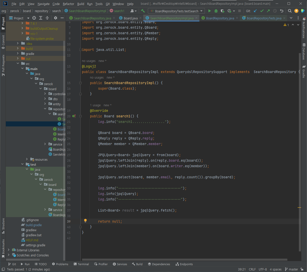This screenshot has height=272, width=307.
Task: Select Opened File crosshair icon in Project panel
Action: point(34,18)
